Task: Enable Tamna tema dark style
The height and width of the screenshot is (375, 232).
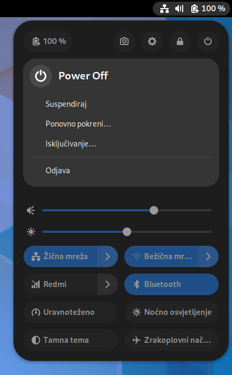Action: (x=71, y=340)
